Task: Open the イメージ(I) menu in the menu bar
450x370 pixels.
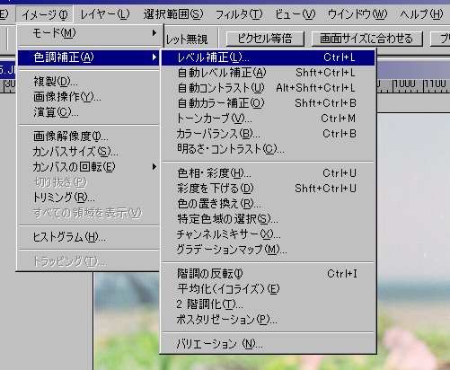Action: pos(45,14)
